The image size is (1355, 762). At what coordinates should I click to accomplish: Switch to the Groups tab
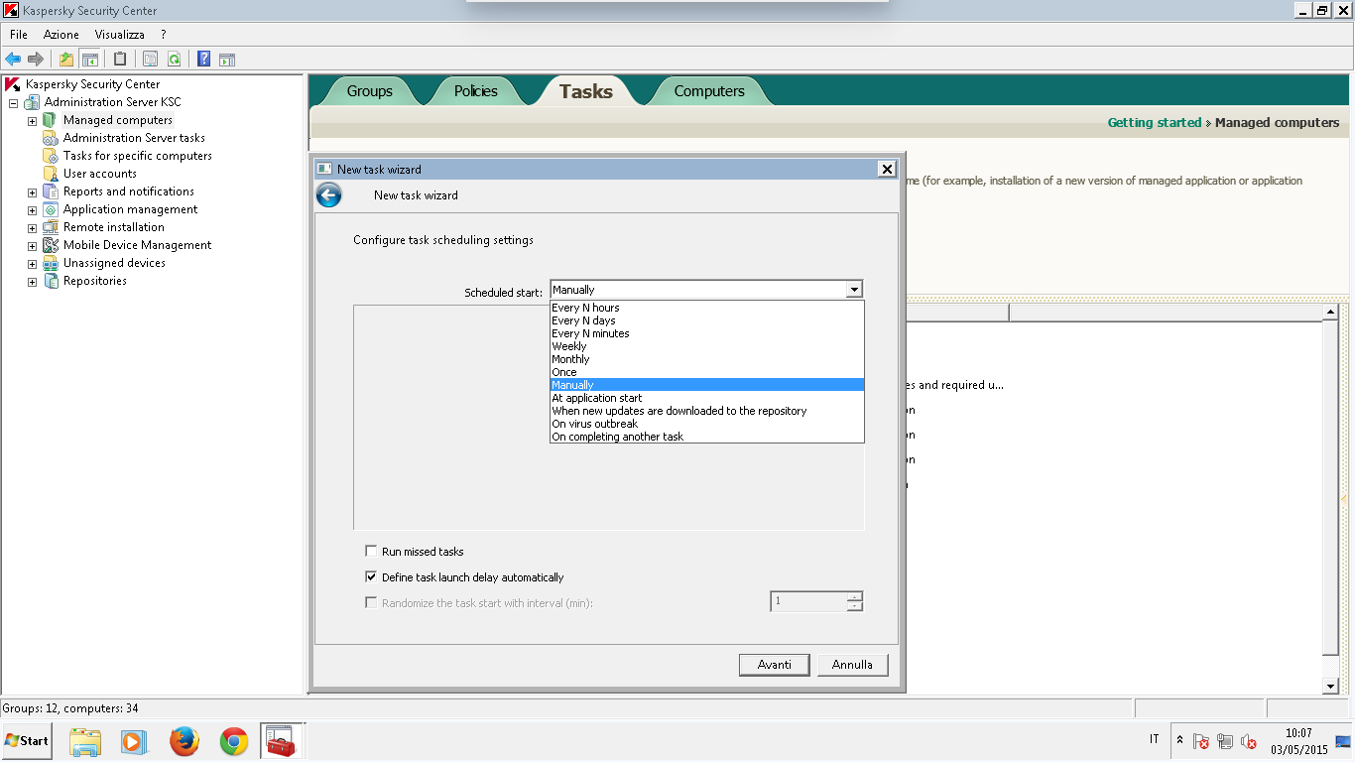370,91
